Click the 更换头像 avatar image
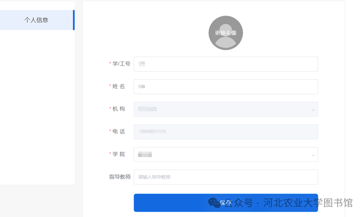This screenshot has height=217, width=364. tap(226, 33)
